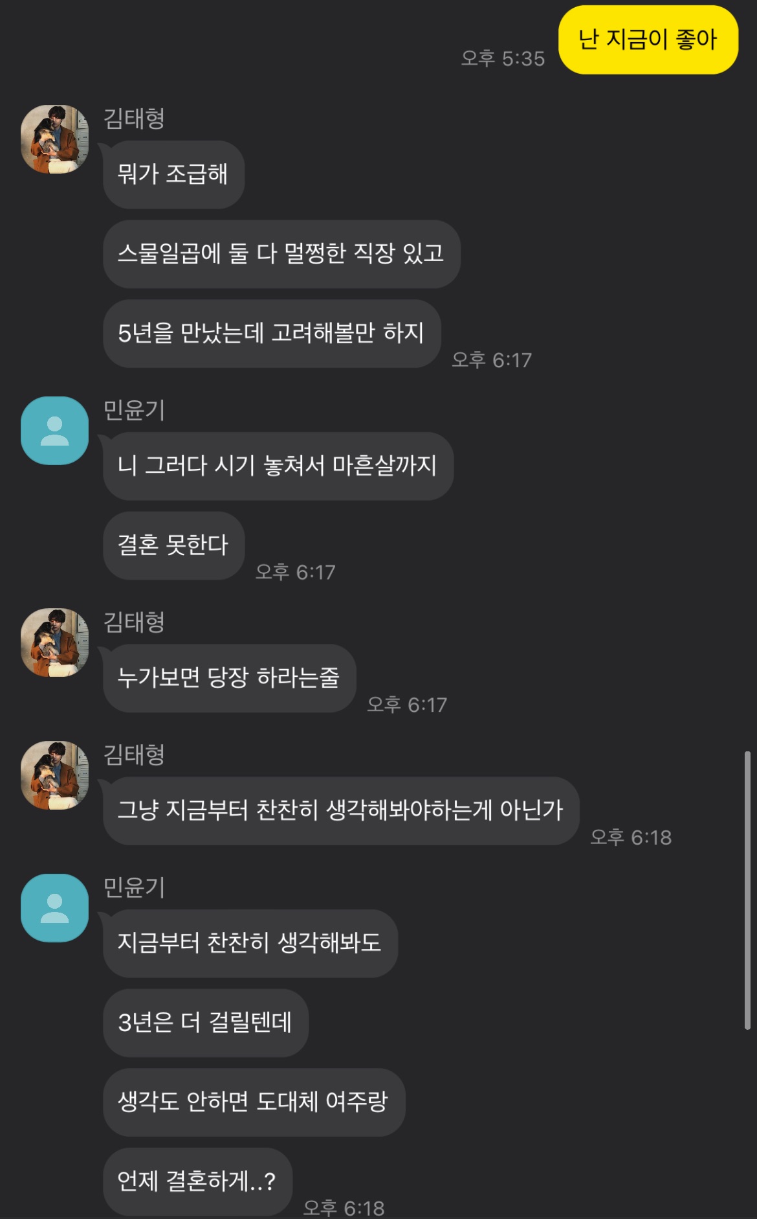
Task: Tap 김태형's avatar beside 그냥 지금부터 message
Action: (55, 775)
